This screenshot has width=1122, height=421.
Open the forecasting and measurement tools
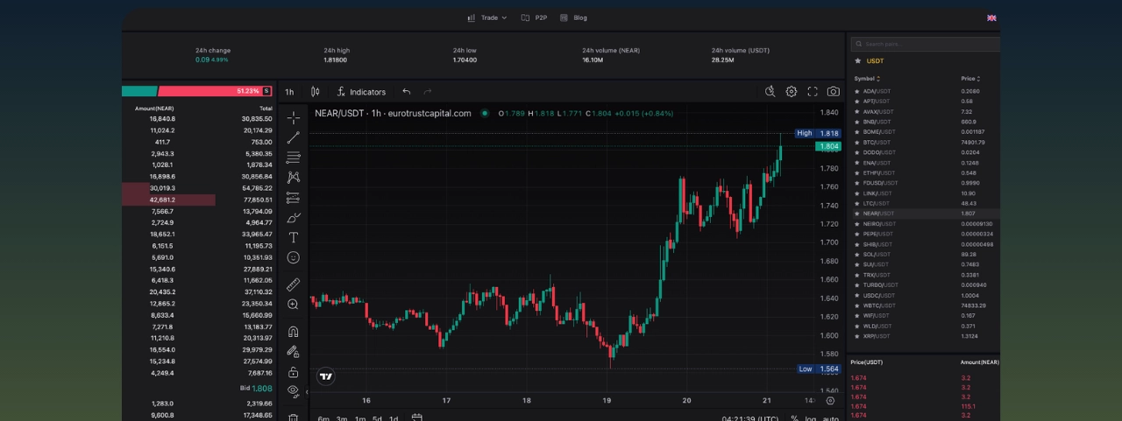point(294,197)
